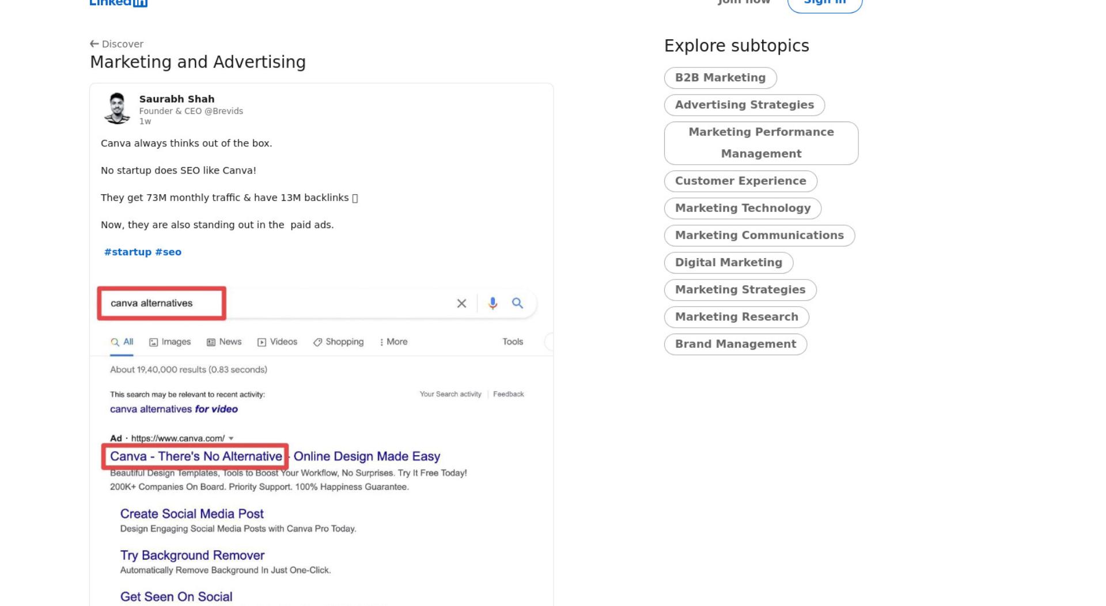Open the Digital Marketing subtopic

(x=729, y=262)
